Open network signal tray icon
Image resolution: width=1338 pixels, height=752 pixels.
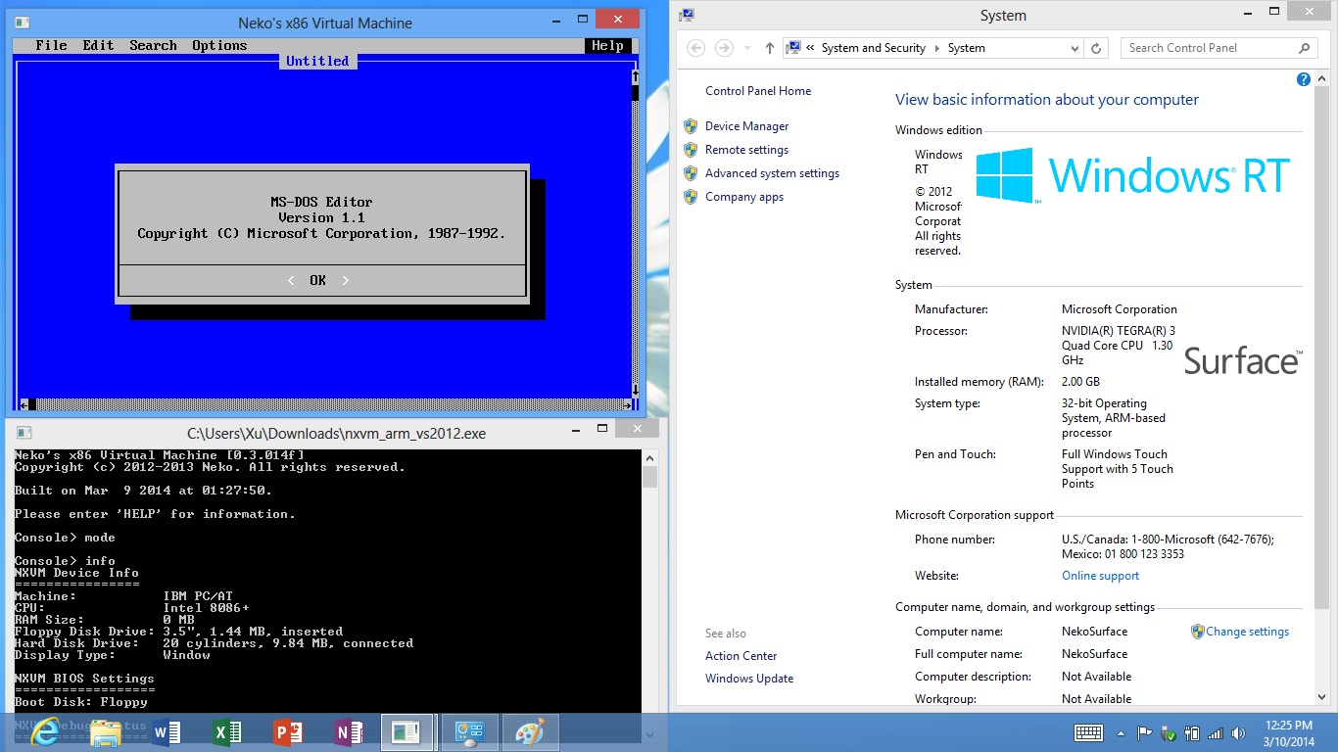pyautogui.click(x=1216, y=732)
